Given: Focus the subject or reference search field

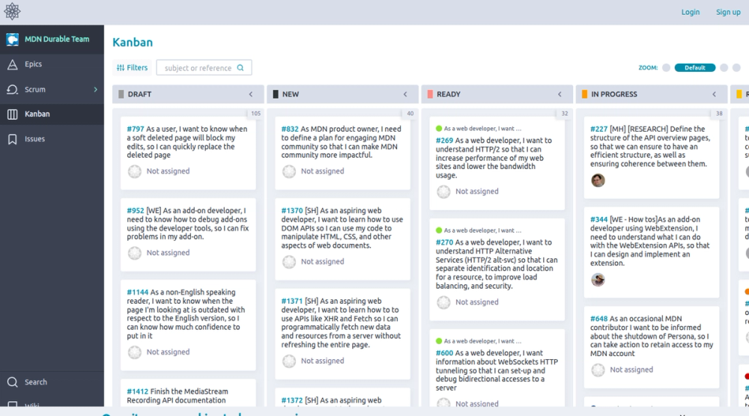Looking at the screenshot, I should coord(204,68).
